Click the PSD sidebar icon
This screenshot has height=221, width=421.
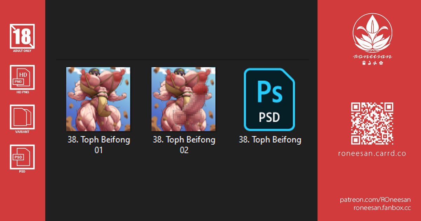22,157
